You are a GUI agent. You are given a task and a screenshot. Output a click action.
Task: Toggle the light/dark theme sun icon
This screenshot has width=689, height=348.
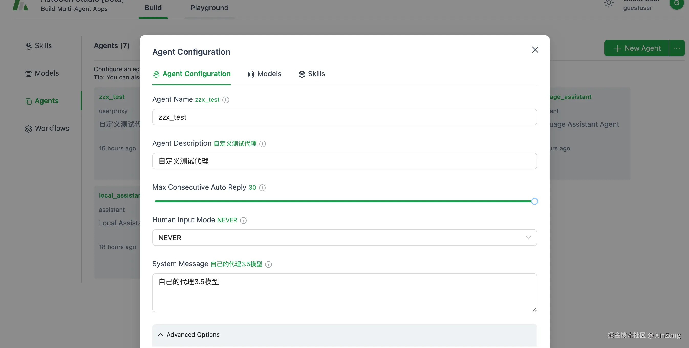[609, 4]
